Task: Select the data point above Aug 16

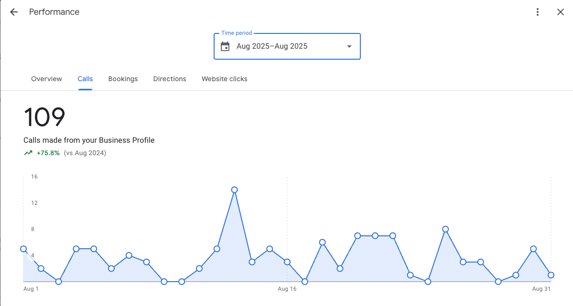Action: pyautogui.click(x=287, y=262)
